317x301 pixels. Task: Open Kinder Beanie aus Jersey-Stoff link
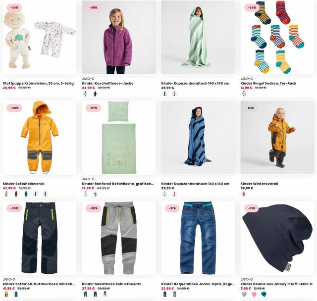(276, 284)
